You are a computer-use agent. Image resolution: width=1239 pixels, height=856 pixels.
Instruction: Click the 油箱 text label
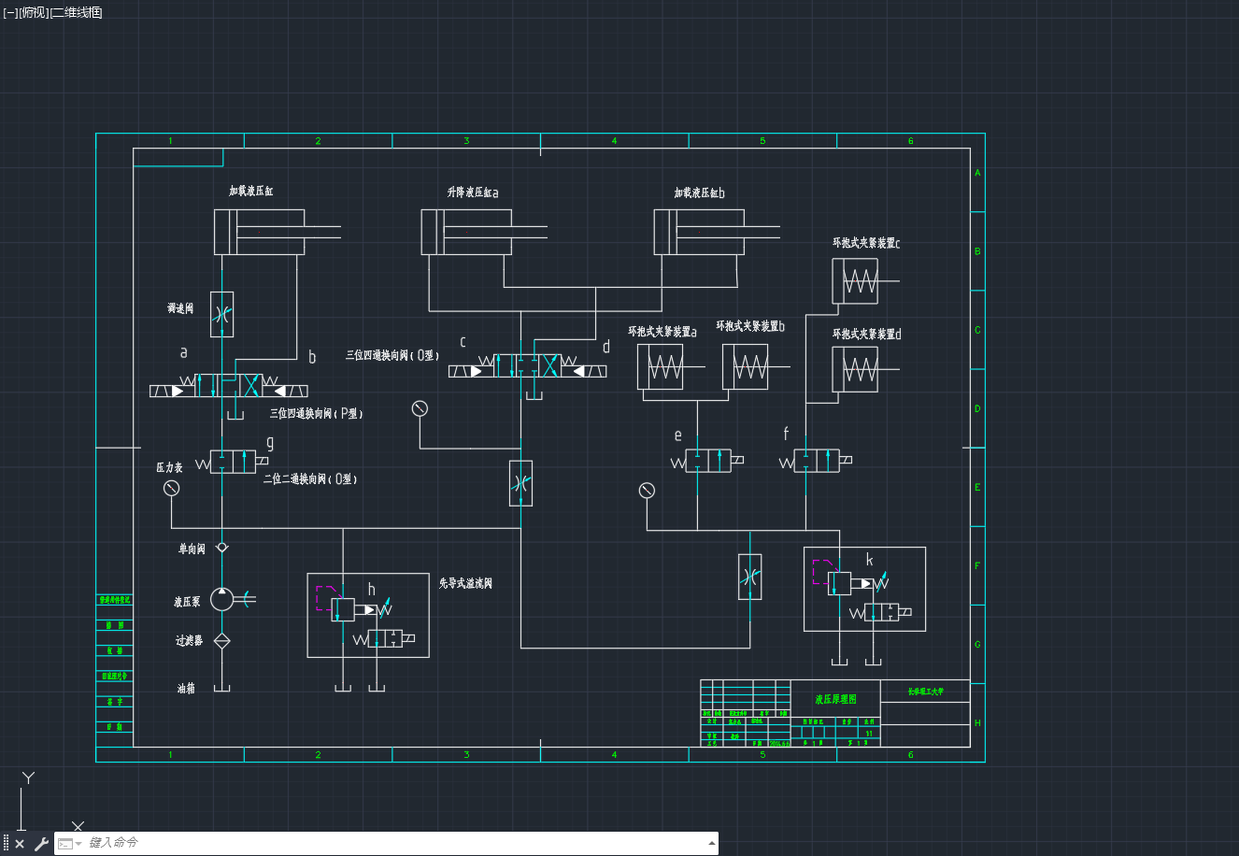186,689
